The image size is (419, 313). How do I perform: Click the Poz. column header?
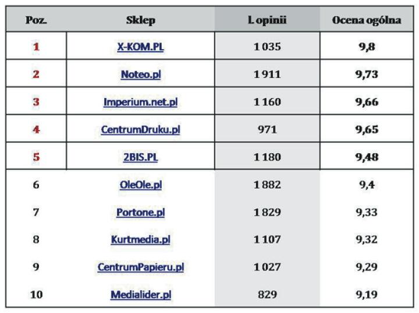click(x=36, y=20)
